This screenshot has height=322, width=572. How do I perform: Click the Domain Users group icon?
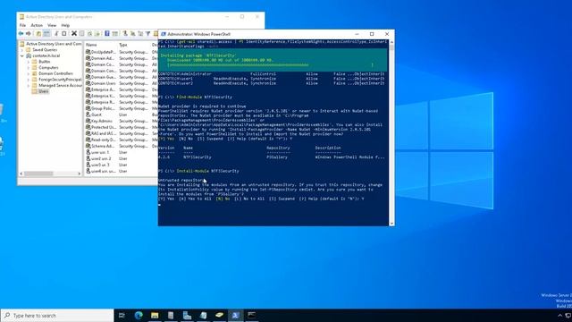click(x=88, y=83)
